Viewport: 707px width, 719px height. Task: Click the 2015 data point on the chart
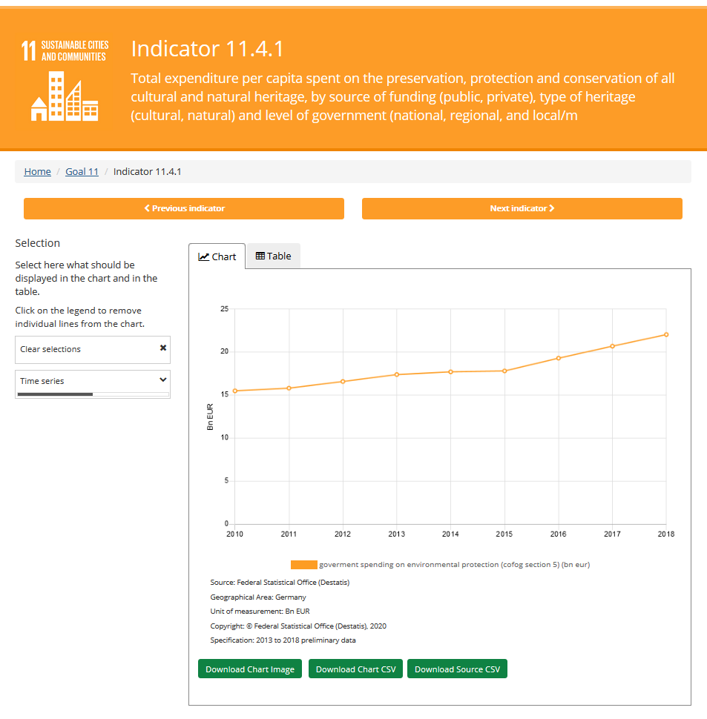[504, 371]
